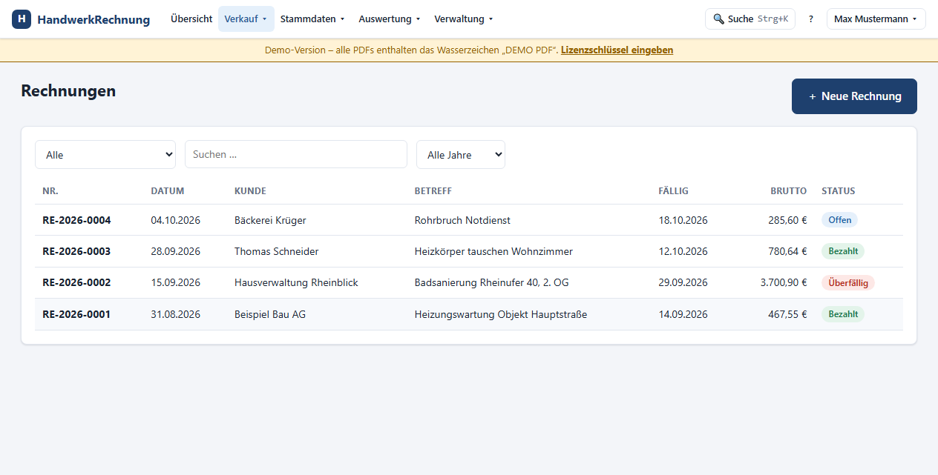
Task: Open invoice RE-2026-0002
Action: 76,282
